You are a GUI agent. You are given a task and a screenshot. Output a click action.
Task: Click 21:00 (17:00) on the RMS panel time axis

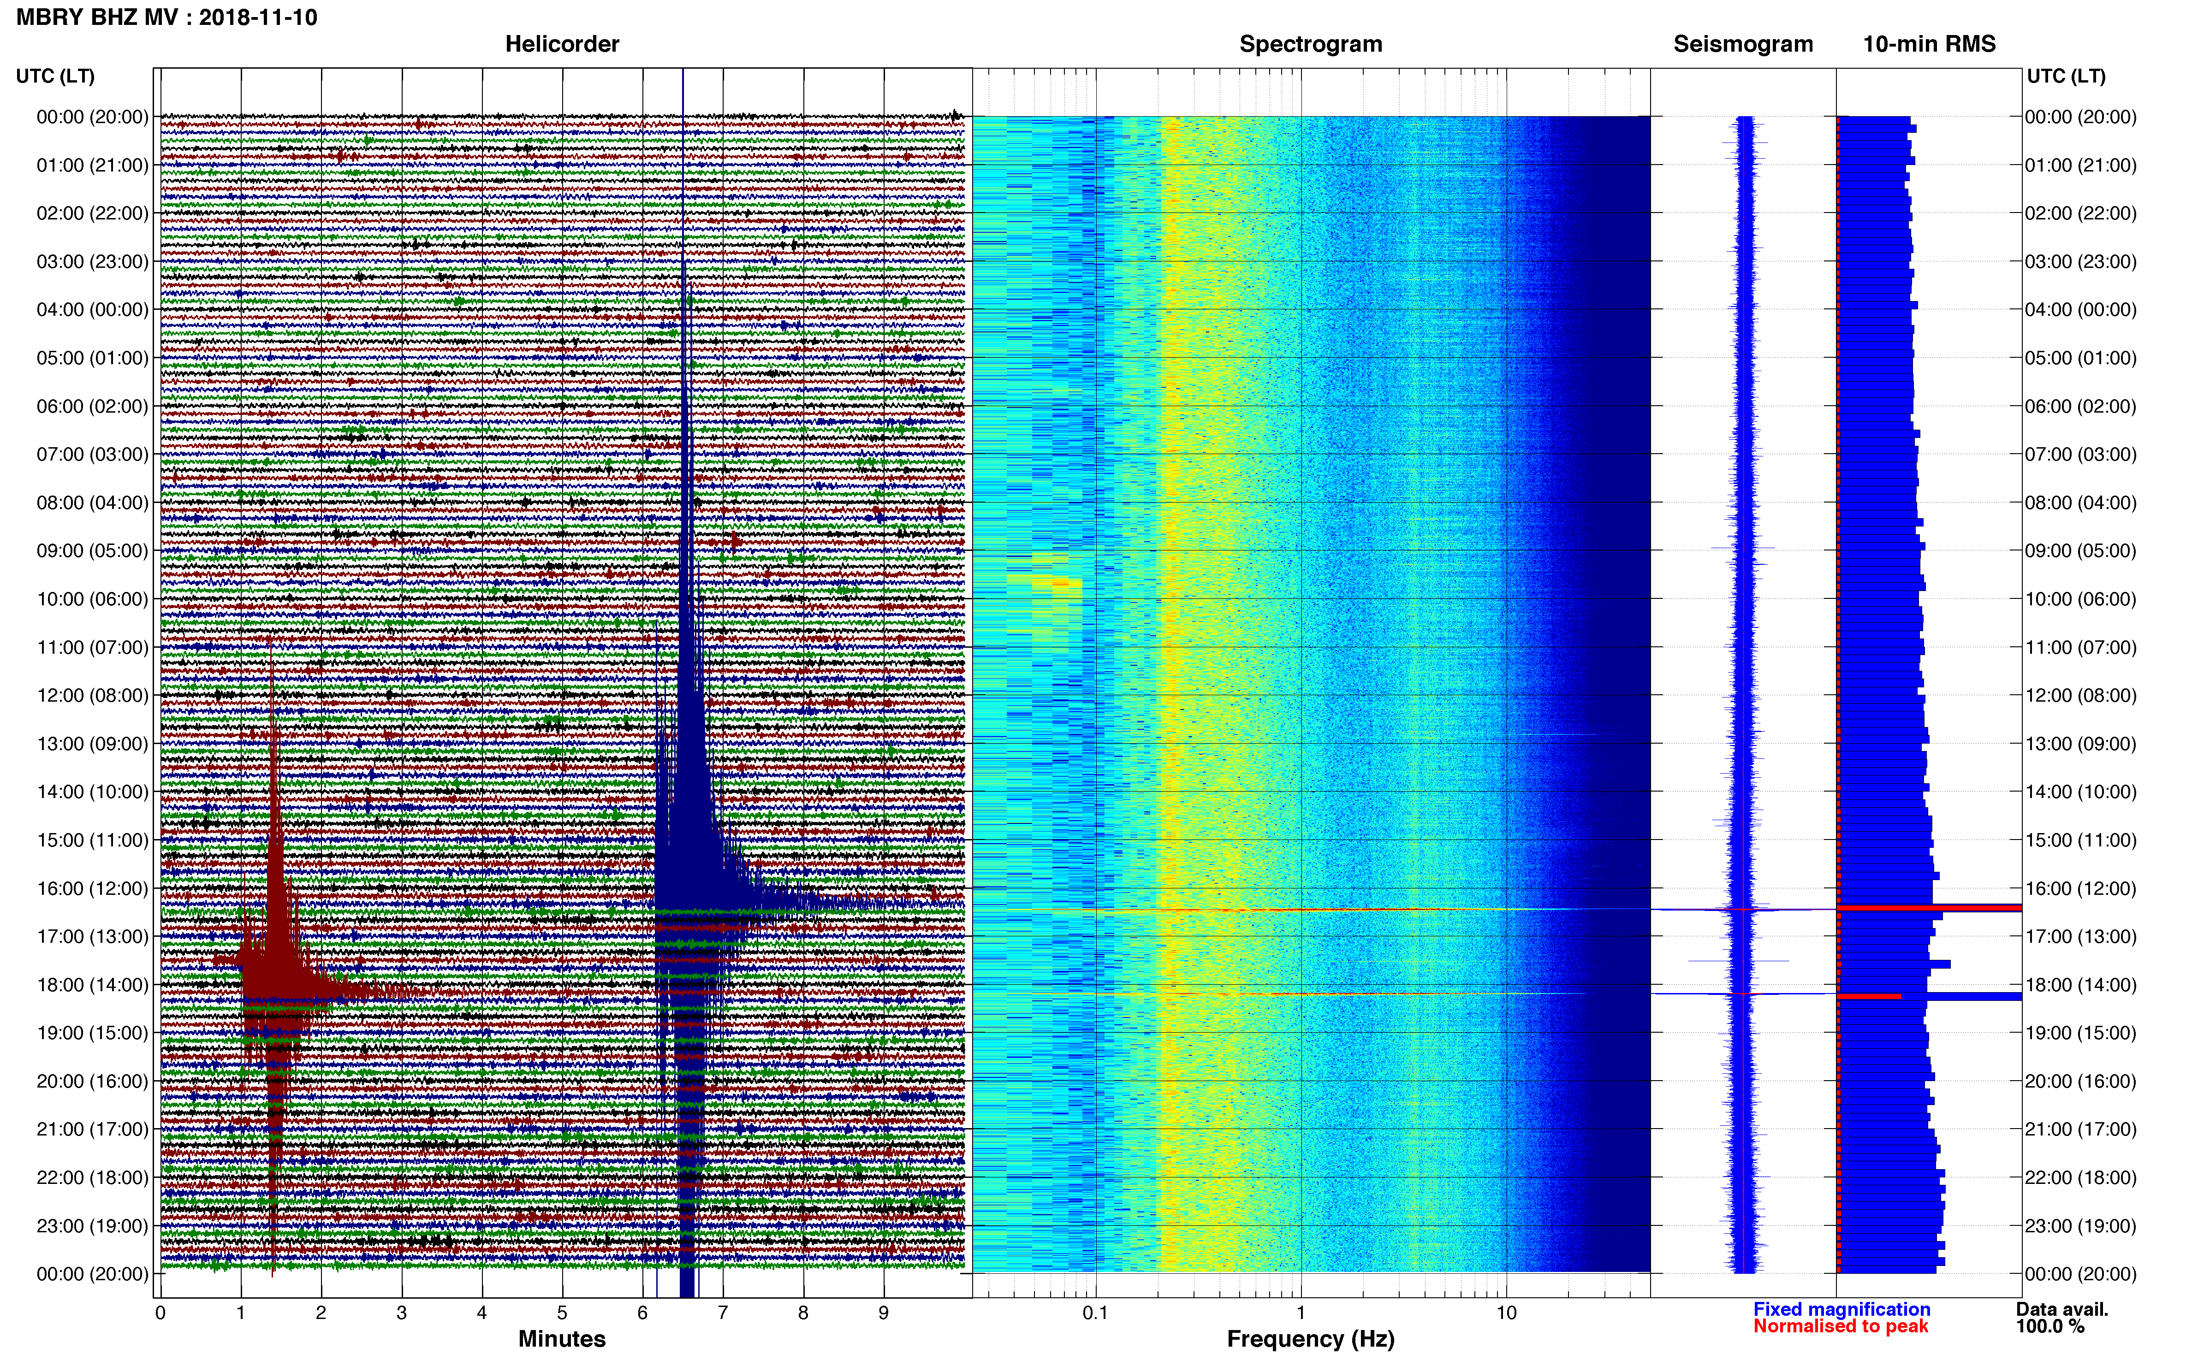click(x=2080, y=1129)
